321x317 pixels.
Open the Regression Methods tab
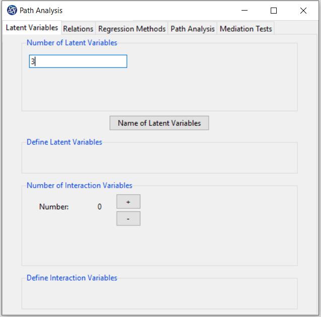coord(132,29)
